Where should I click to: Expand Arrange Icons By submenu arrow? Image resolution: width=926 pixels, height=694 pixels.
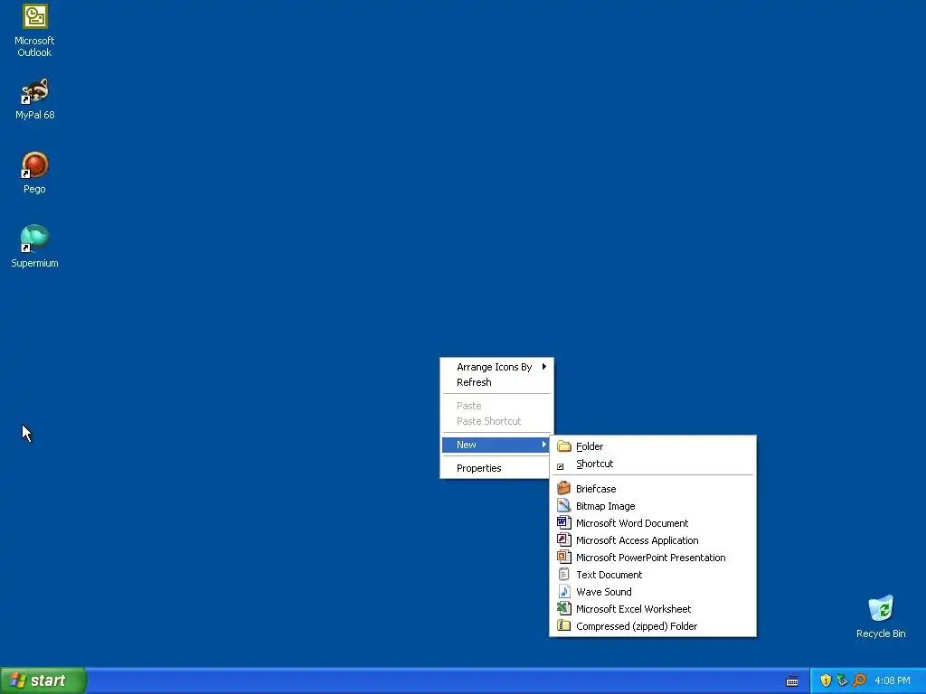click(543, 367)
